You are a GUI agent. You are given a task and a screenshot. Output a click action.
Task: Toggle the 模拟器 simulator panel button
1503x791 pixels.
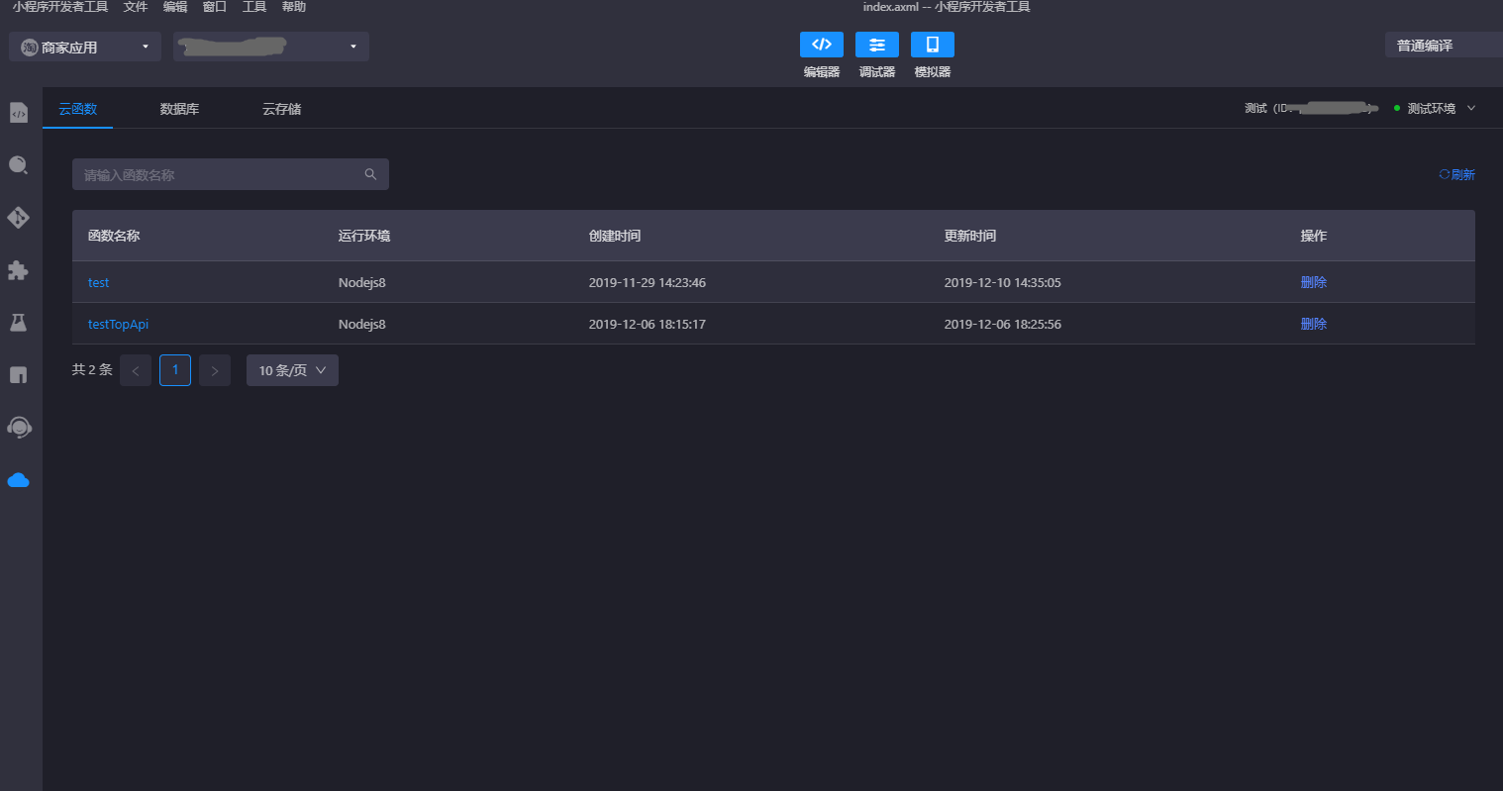point(933,45)
